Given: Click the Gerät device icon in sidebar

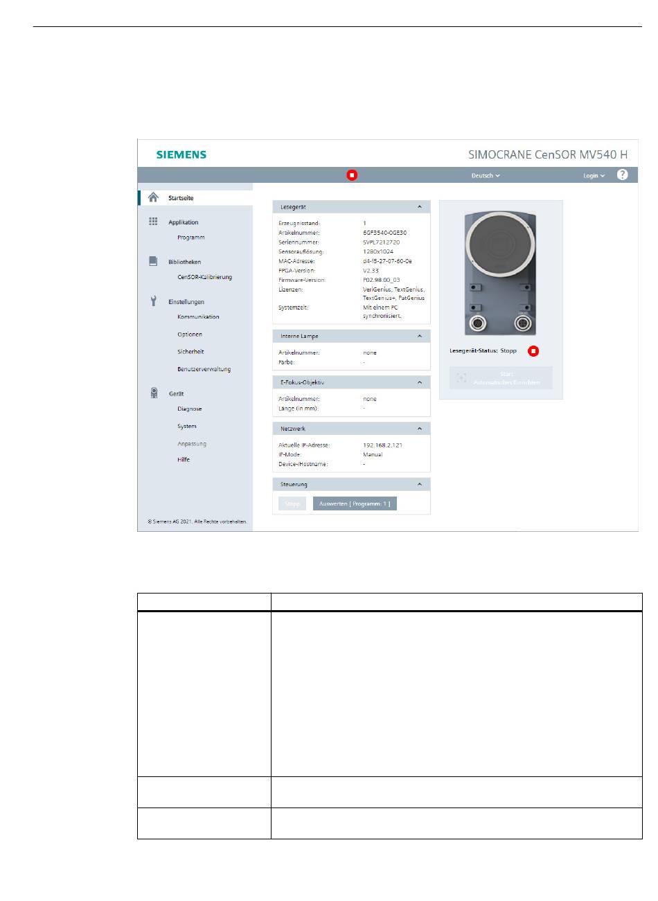Looking at the screenshot, I should click(x=154, y=393).
